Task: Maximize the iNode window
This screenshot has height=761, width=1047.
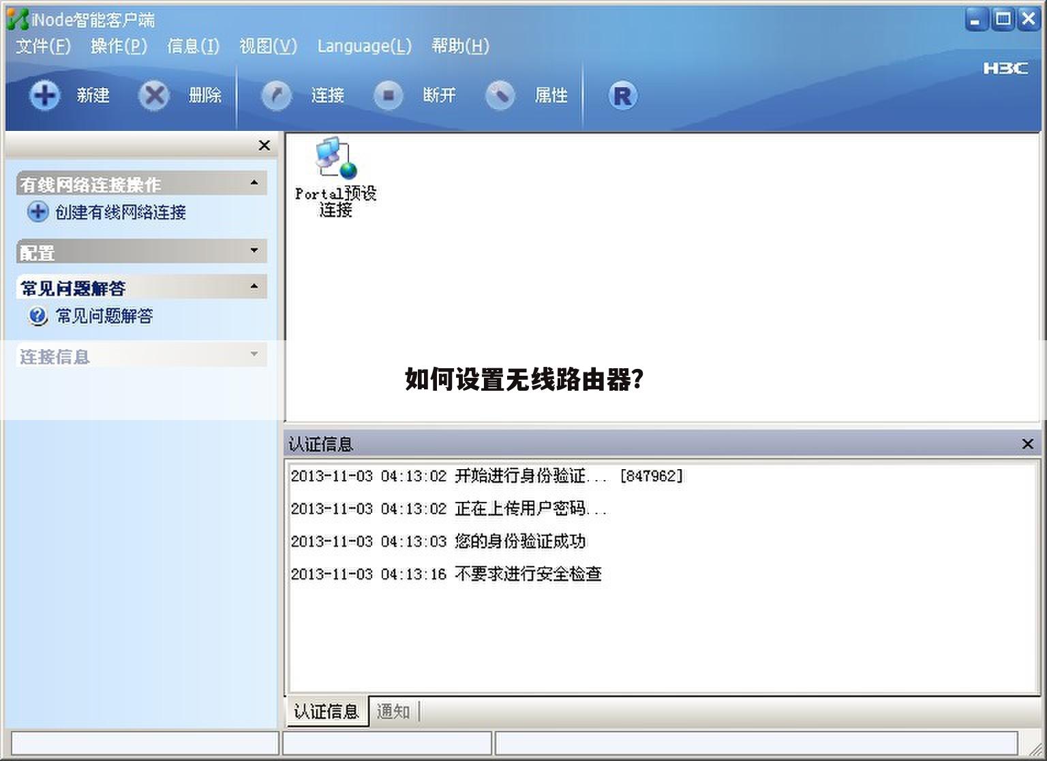Action: 1003,19
